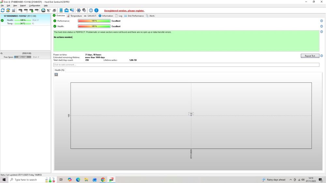Click the disk icon with clock badge
The width and height of the screenshot is (326, 183).
(26, 10)
